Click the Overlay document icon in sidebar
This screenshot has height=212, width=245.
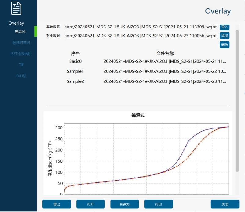[x=16, y=8]
